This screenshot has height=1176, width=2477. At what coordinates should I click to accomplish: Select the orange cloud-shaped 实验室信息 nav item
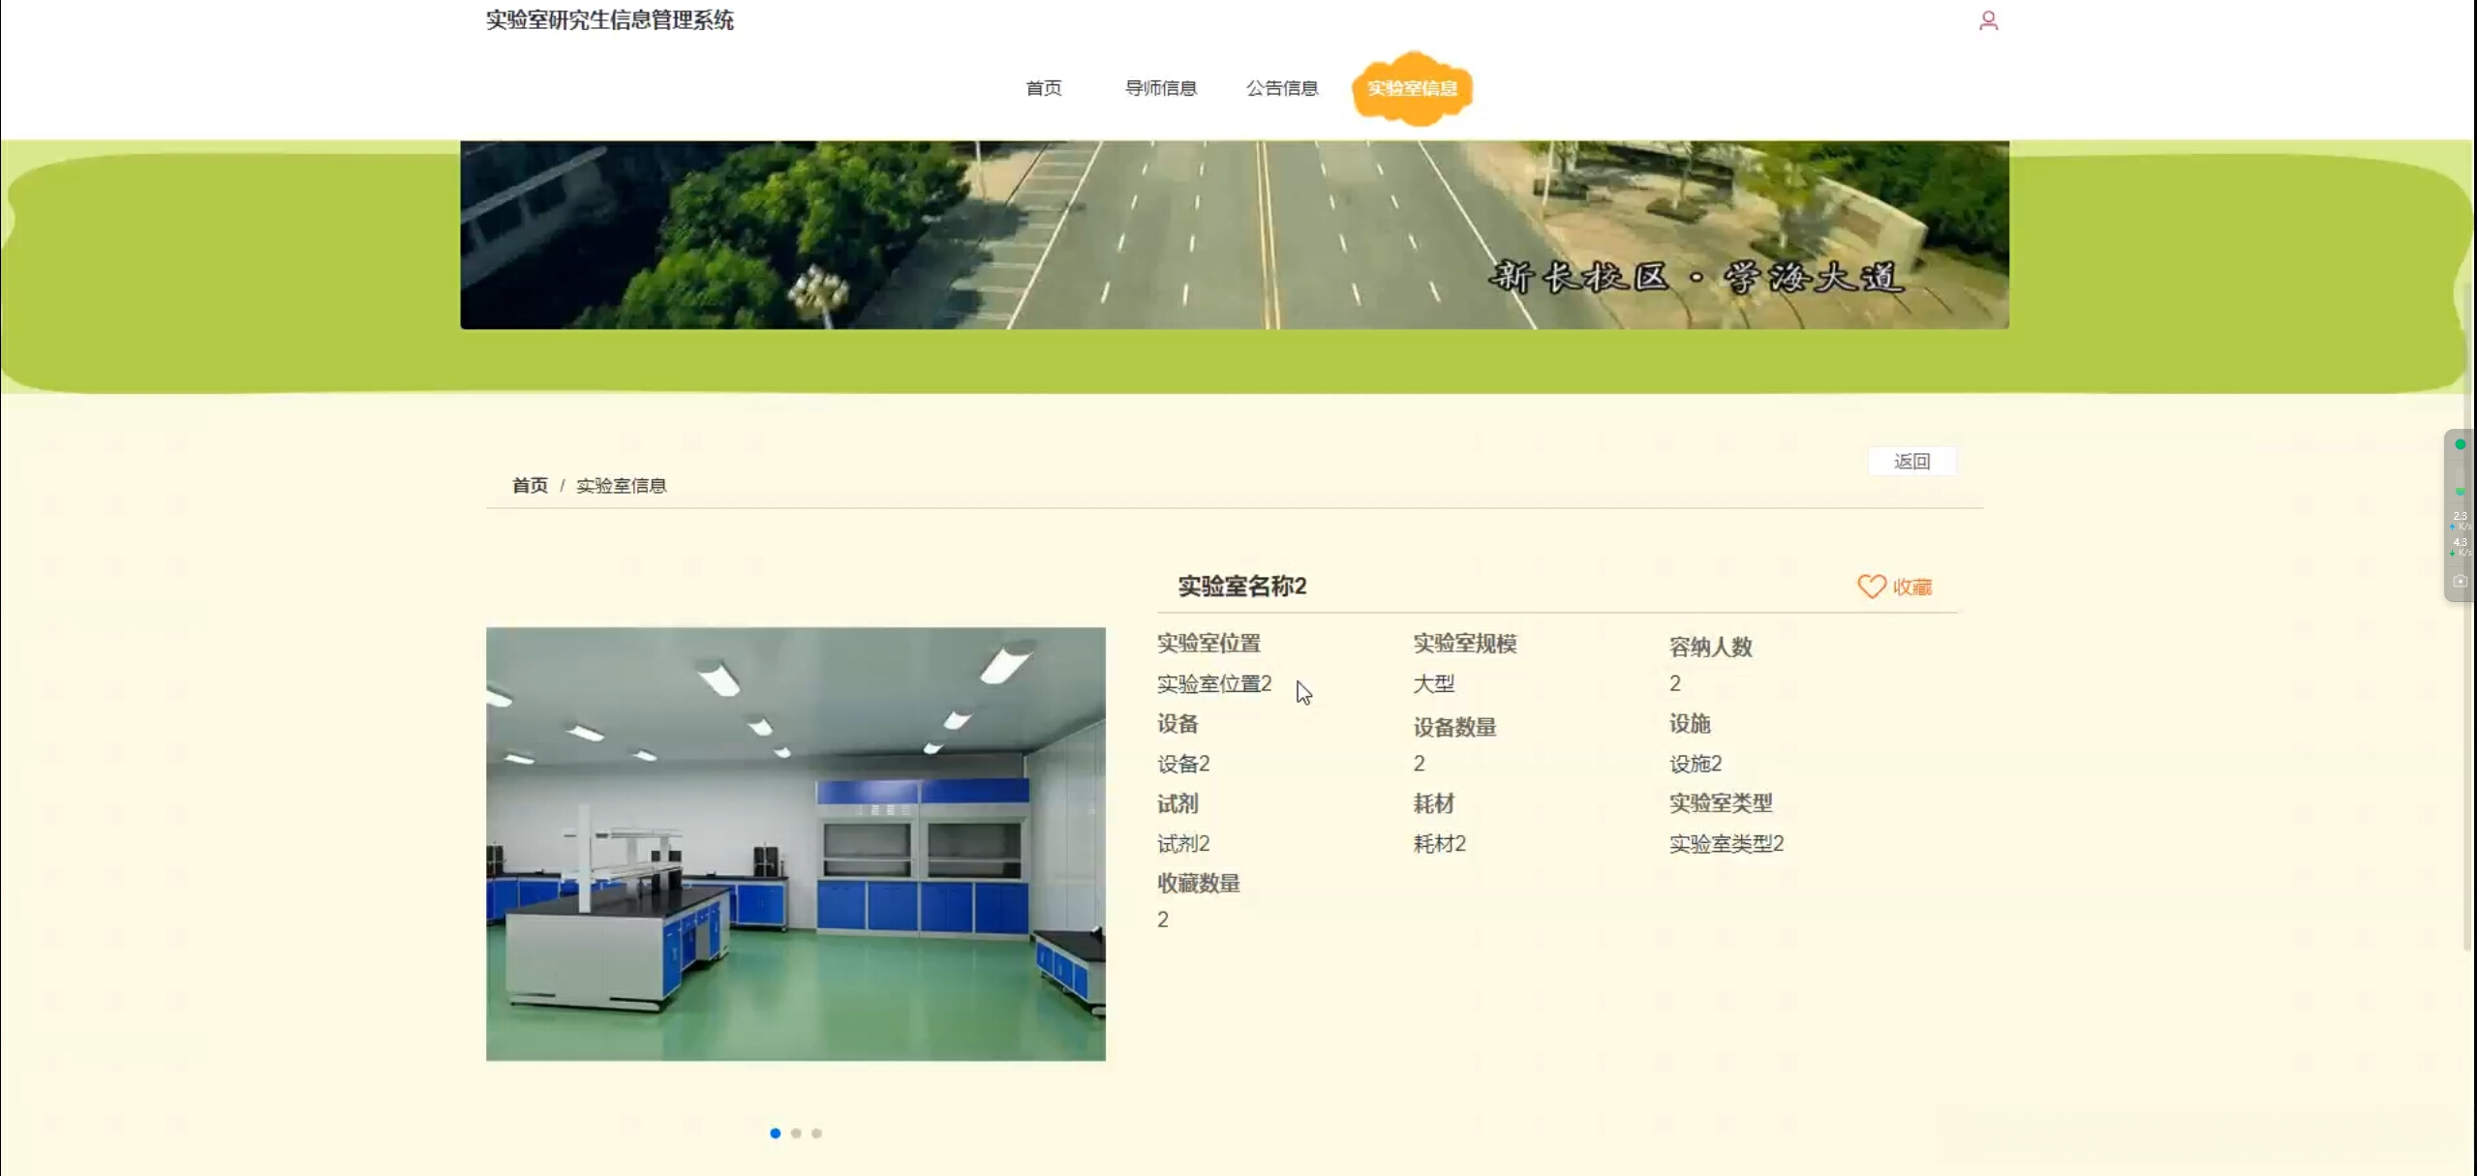tap(1412, 87)
